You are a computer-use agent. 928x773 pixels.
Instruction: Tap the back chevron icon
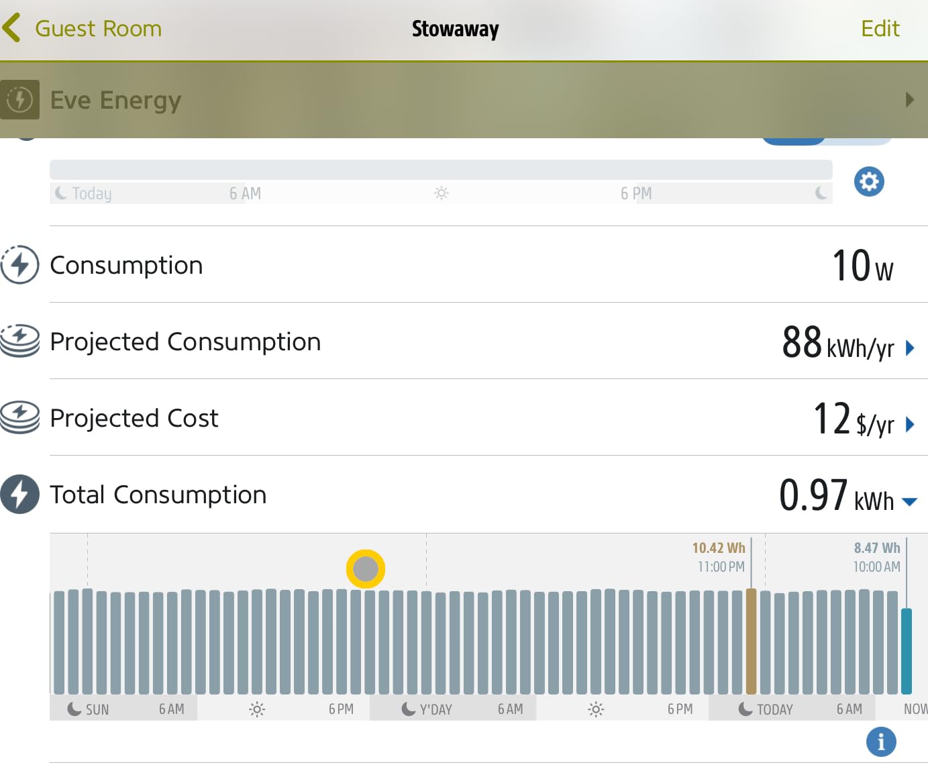(11, 28)
